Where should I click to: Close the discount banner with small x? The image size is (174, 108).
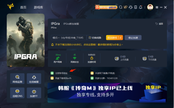[117, 5]
